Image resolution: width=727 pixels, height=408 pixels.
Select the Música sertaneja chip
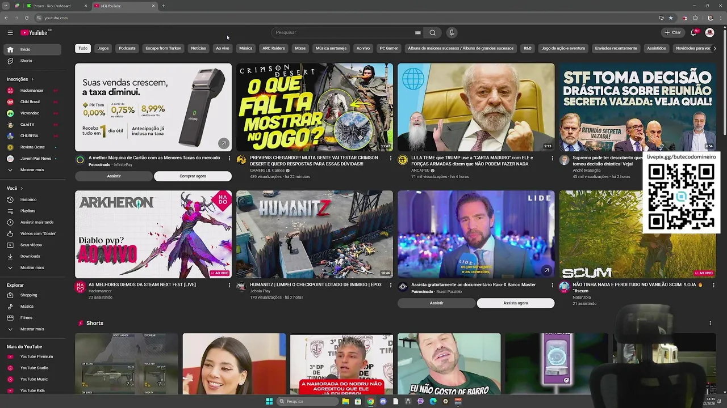click(331, 48)
